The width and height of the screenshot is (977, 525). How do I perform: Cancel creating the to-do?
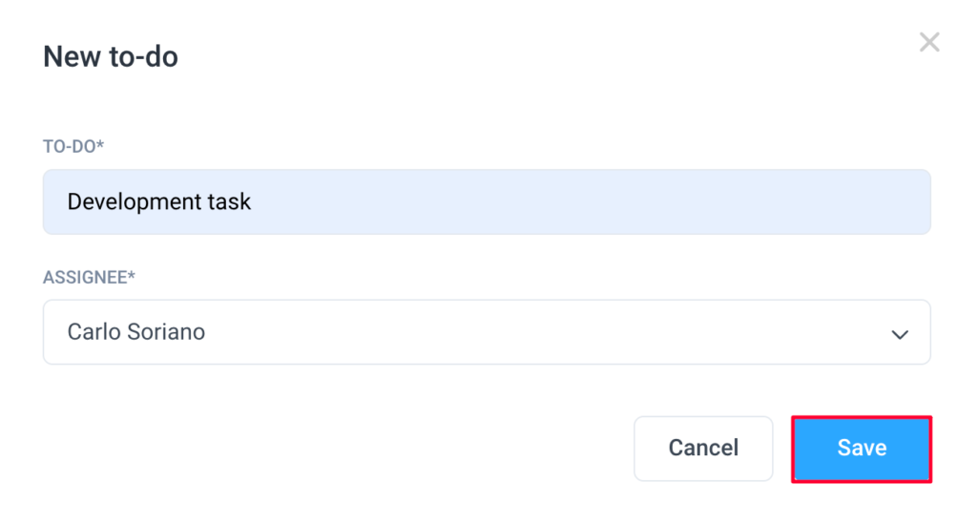(703, 449)
